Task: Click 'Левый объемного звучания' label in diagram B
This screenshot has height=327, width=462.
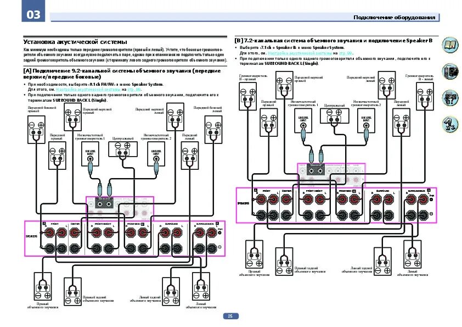Action: (x=413, y=273)
